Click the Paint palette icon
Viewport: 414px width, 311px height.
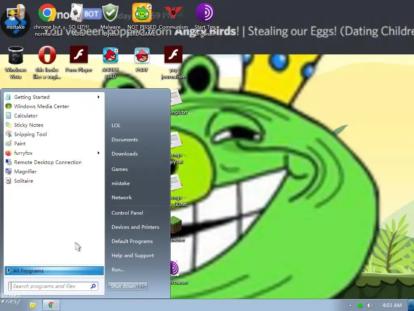click(8, 144)
